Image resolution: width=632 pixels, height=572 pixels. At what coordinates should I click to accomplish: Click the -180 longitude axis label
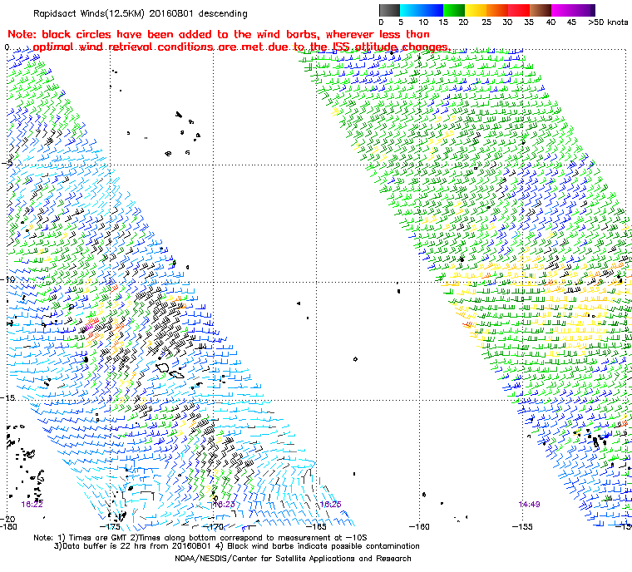tap(9, 526)
